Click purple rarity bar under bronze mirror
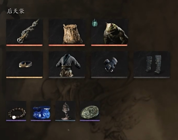This screenshot has height=140, width=178. click(90, 121)
